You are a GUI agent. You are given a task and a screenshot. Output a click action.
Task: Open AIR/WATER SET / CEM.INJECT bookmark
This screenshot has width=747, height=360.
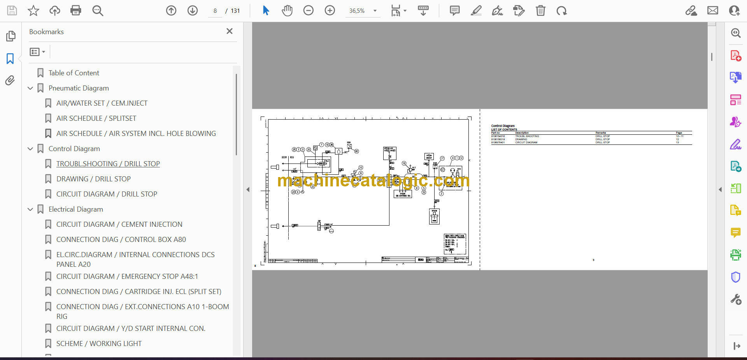[102, 103]
